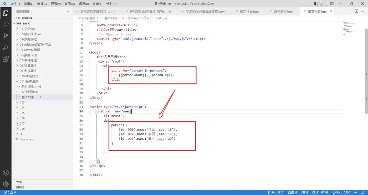Viewport: 368px width, 195px height.
Task: Switch to 天气案例(深度监视).html tab
Action: click(98, 12)
